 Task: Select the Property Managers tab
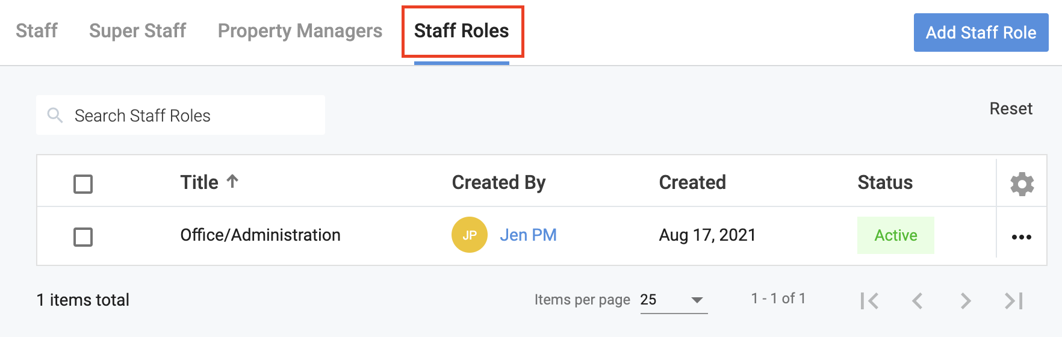[x=300, y=31]
